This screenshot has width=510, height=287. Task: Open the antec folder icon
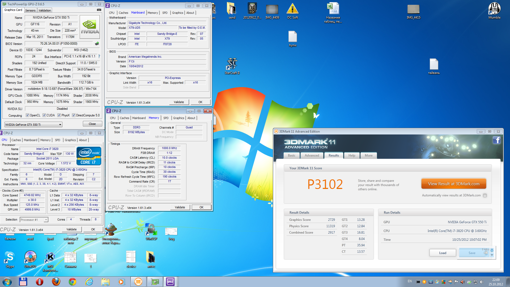click(151, 259)
